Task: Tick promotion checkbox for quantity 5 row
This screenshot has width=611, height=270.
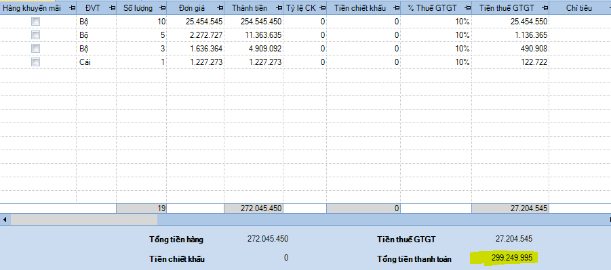Action: [x=35, y=35]
